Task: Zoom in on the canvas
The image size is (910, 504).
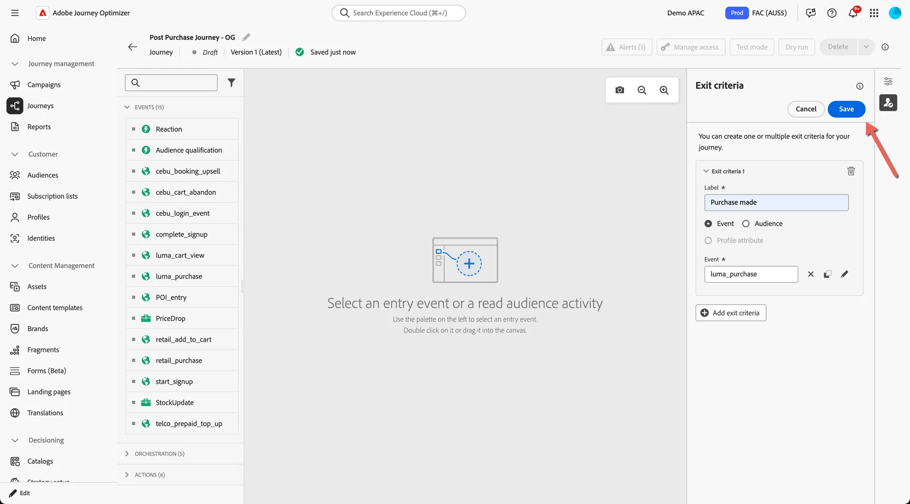Action: pyautogui.click(x=664, y=90)
